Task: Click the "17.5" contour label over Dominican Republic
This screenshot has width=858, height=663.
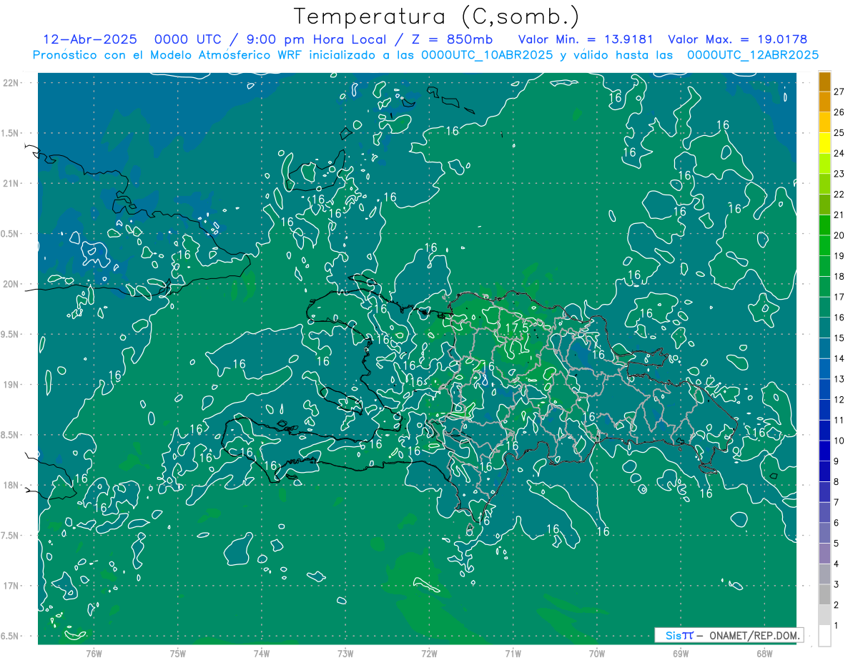Action: coord(517,327)
